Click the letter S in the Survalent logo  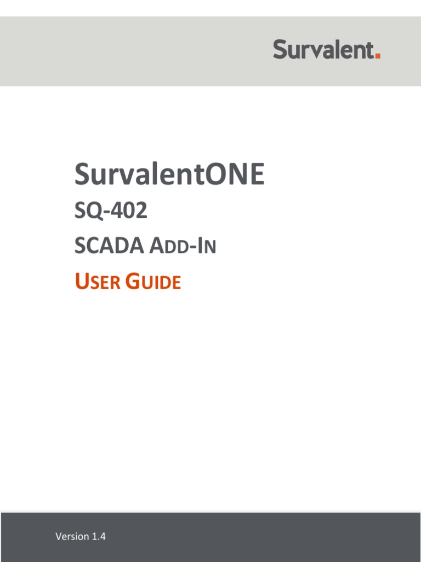coord(280,50)
